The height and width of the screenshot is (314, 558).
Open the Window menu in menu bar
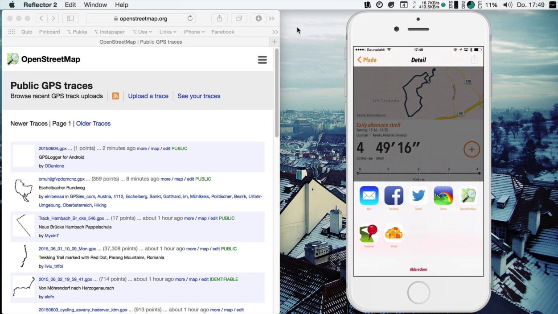[x=95, y=5]
